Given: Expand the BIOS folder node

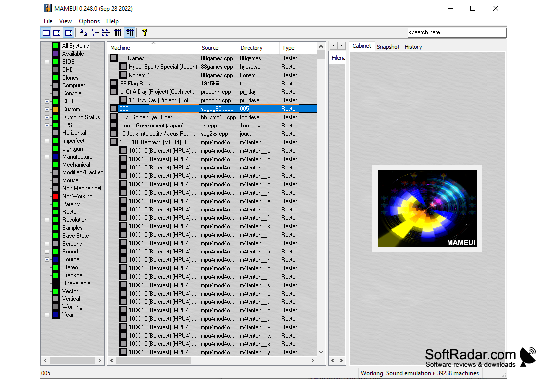Looking at the screenshot, I should (x=47, y=62).
